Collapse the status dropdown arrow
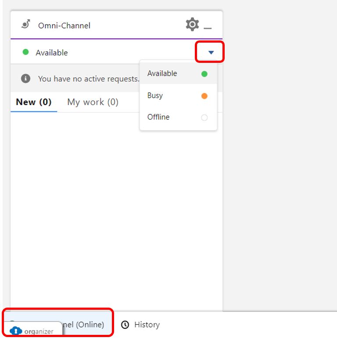337x341 pixels. 211,52
